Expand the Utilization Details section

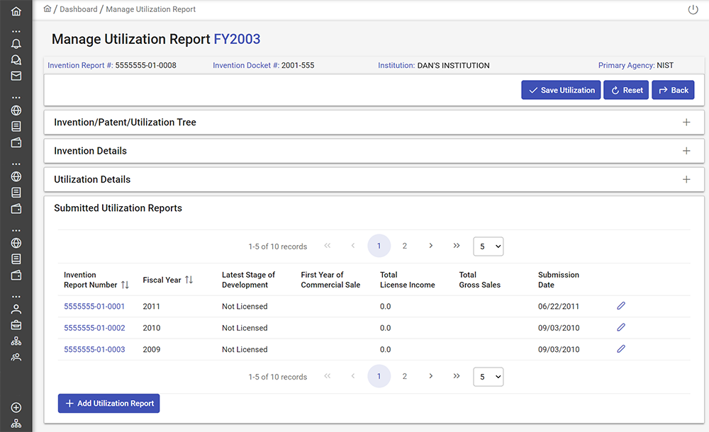(x=686, y=180)
